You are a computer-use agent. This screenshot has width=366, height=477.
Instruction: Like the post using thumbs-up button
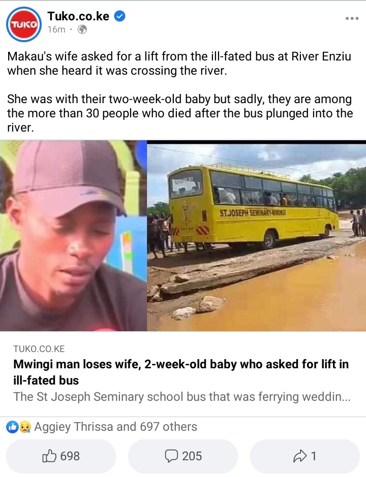click(61, 456)
